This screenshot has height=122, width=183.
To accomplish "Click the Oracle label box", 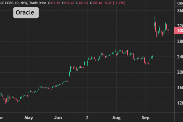I will pyautogui.click(x=26, y=13).
